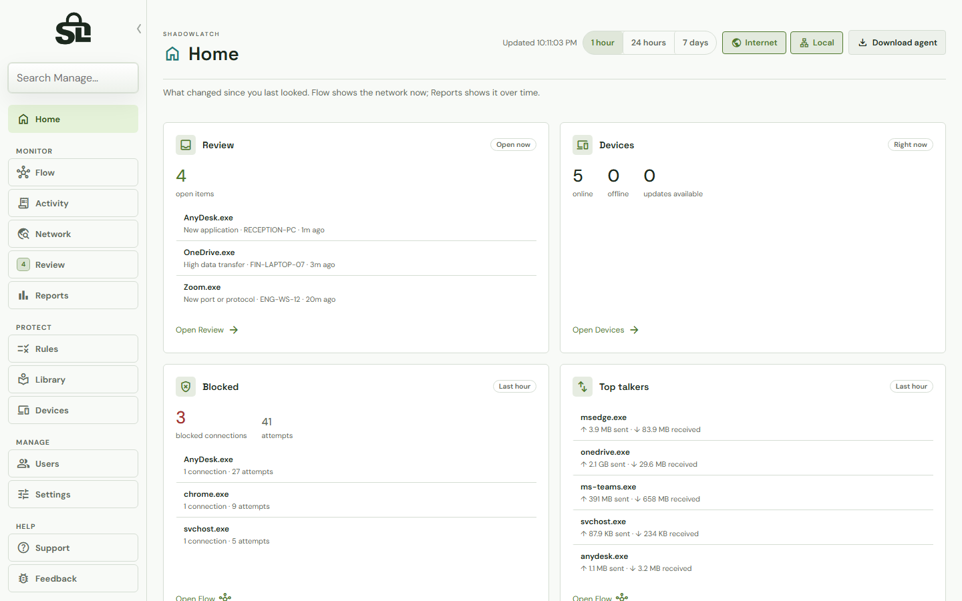Click the home icon beside the Home title
The width and height of the screenshot is (962, 601).
[x=172, y=54]
